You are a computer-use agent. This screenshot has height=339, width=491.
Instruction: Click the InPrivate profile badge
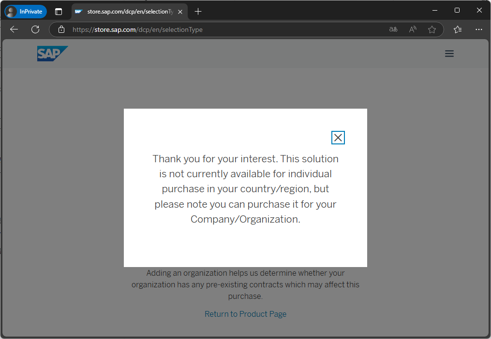click(x=26, y=12)
